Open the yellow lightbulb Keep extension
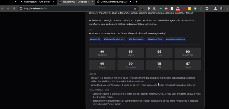This screenshot has height=109, width=229. [189, 9]
